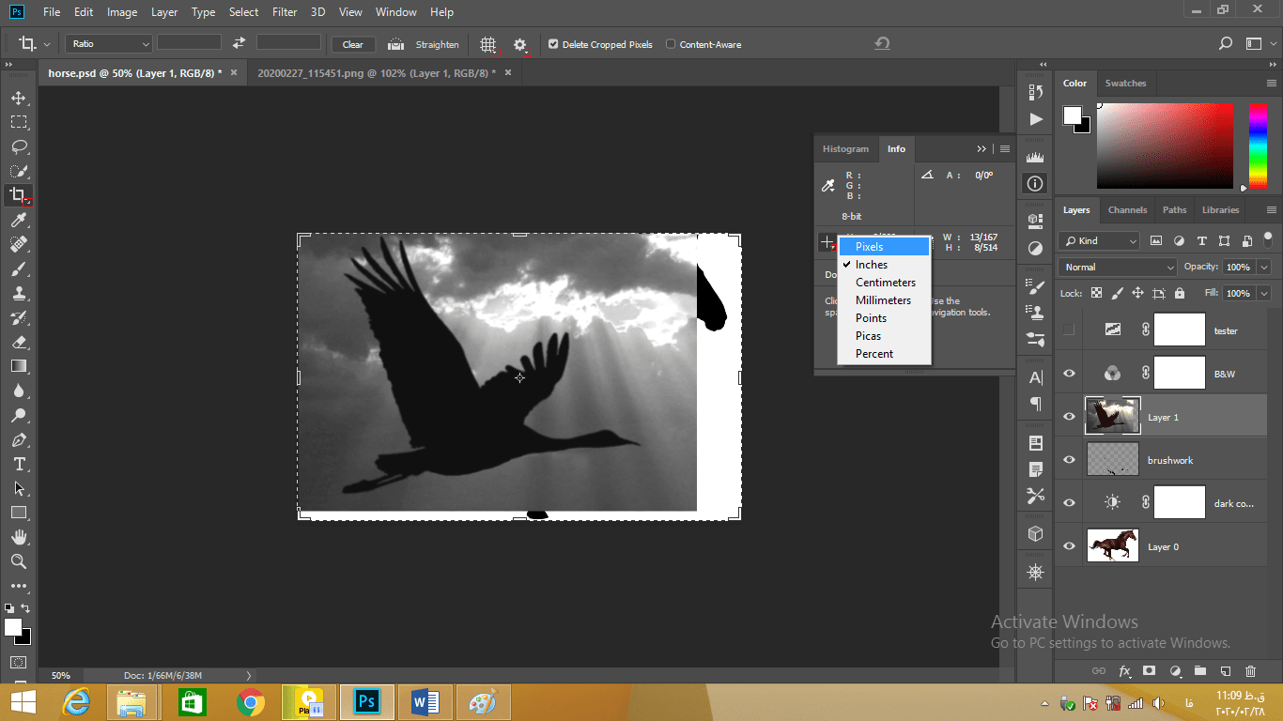The width and height of the screenshot is (1283, 721).
Task: Open the Fill slider dropdown arrow
Action: pos(1264,293)
